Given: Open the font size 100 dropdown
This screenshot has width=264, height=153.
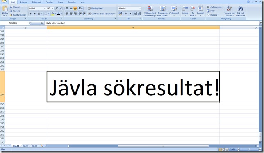Looking at the screenshot, I should click(52, 9).
